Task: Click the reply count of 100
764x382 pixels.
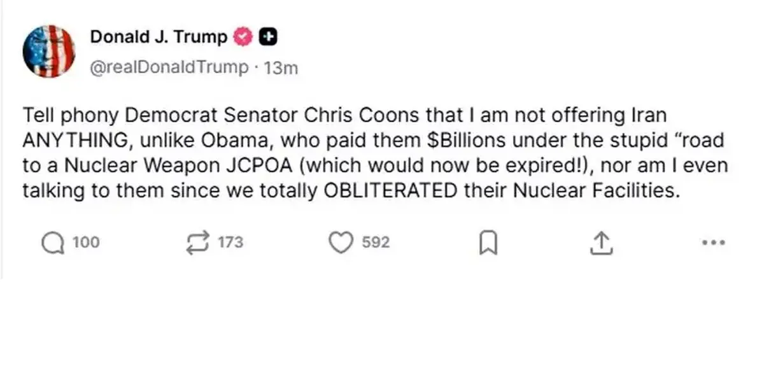Action: coord(85,243)
